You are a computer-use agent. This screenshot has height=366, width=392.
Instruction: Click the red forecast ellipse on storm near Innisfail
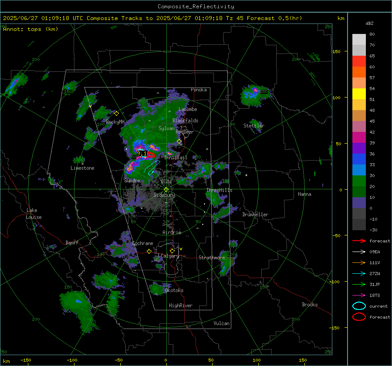[151, 155]
